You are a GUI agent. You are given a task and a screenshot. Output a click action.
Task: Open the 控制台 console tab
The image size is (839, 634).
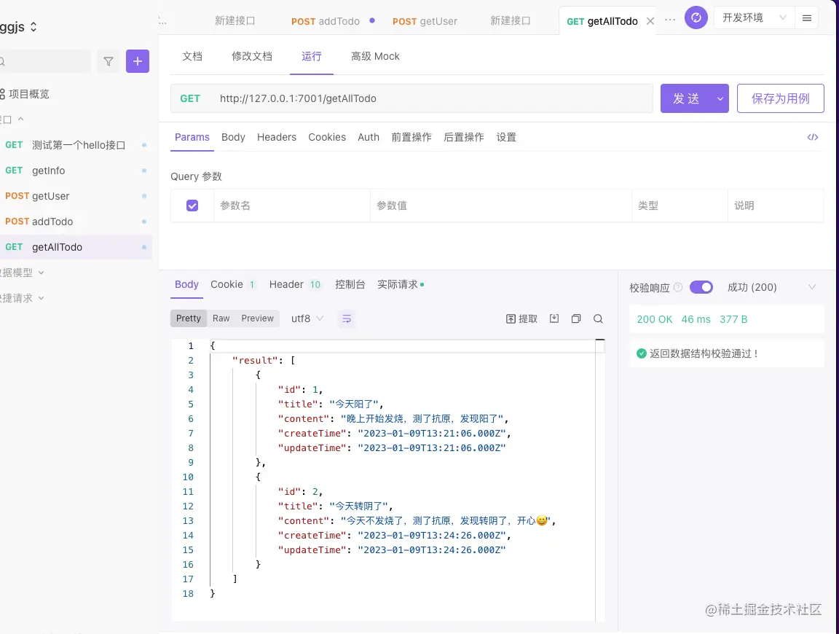pyautogui.click(x=350, y=284)
